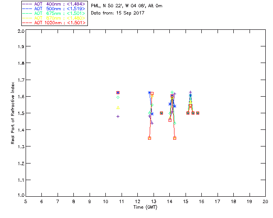273x218 pixels.
Task: Click the x-axis tick label '14'
Action: (x=170, y=201)
